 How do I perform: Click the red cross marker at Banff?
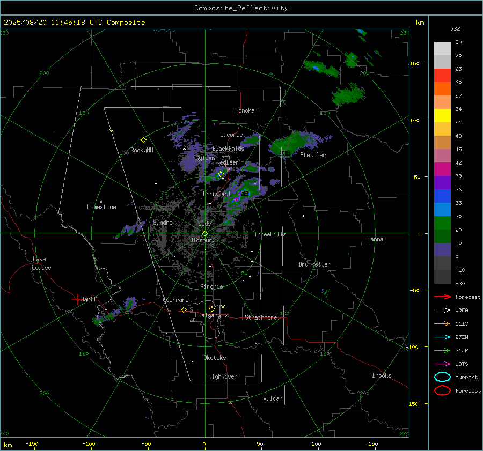pyautogui.click(x=77, y=299)
